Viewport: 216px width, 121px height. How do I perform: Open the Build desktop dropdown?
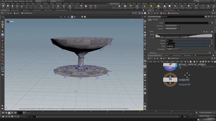tap(42, 1)
